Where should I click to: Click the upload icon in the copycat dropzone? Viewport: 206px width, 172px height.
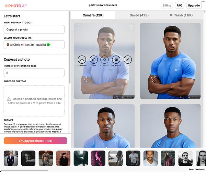pyautogui.click(x=9, y=99)
